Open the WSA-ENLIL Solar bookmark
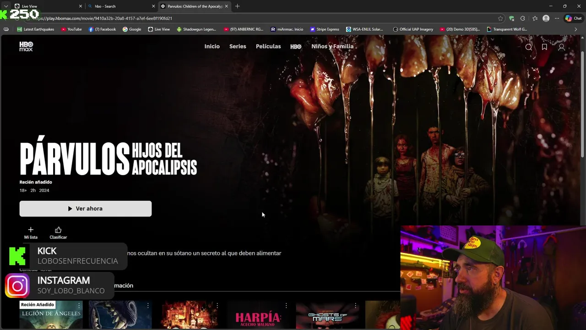This screenshot has width=586, height=330. tap(364, 29)
